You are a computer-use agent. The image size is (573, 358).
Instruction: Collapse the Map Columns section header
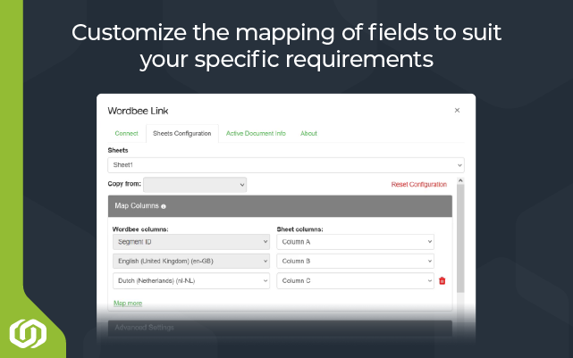click(280, 206)
